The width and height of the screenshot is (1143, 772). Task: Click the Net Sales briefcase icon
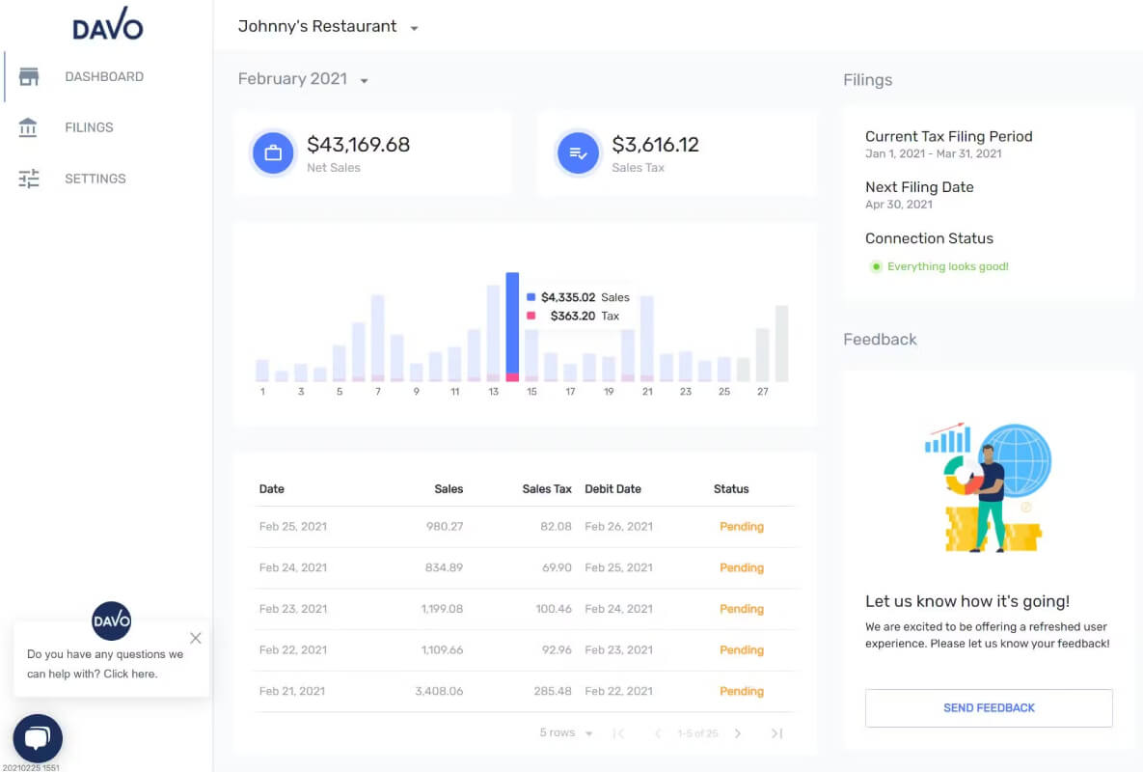[x=273, y=153]
